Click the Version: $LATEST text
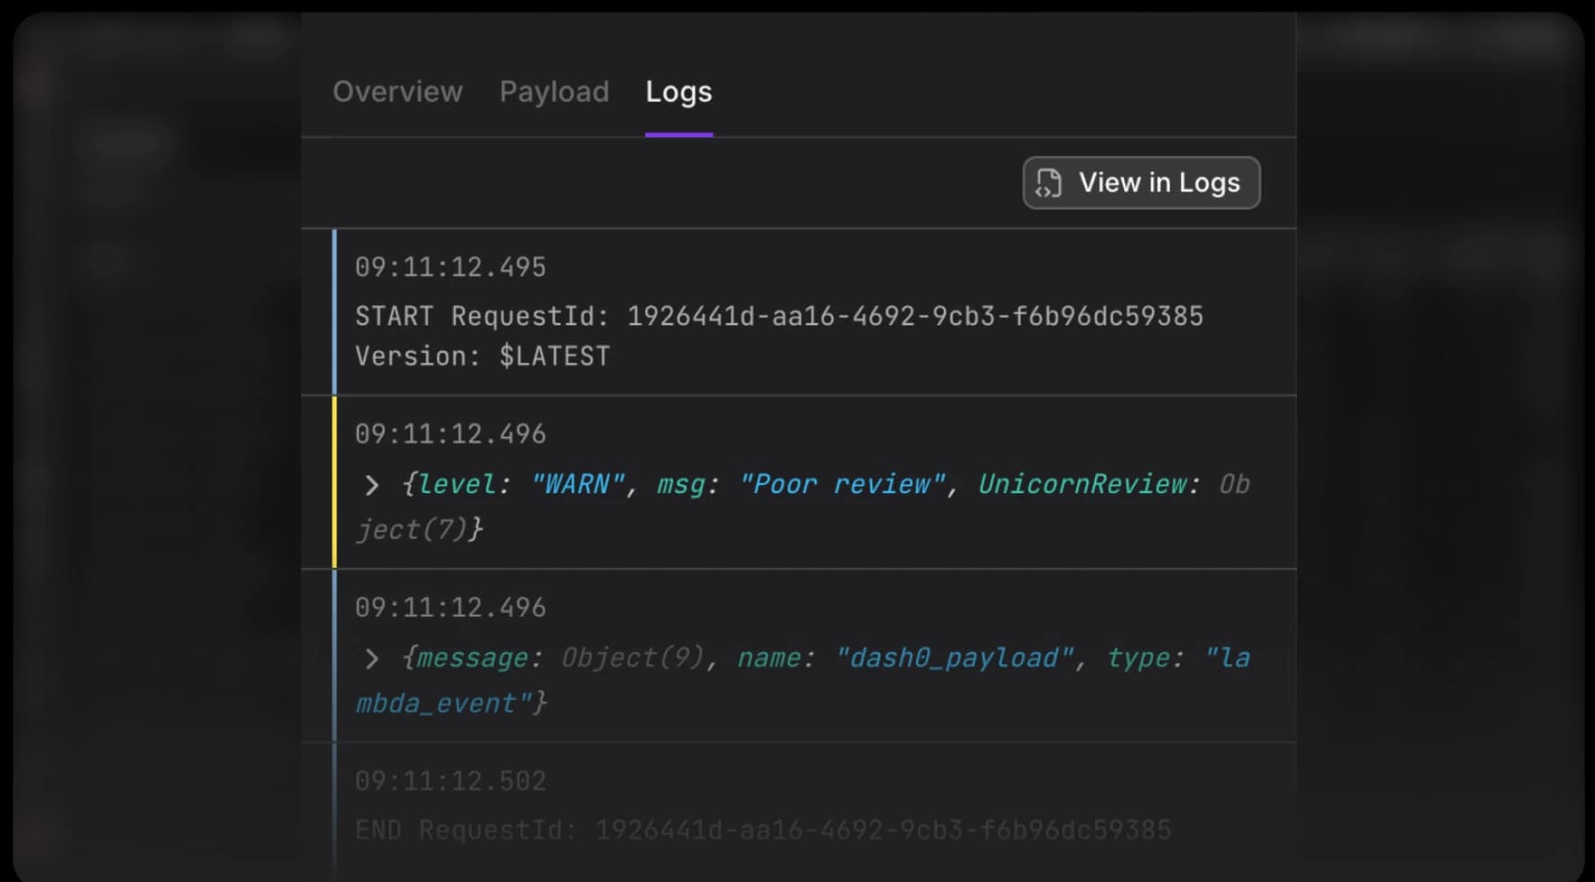This screenshot has width=1595, height=882. [x=482, y=356]
